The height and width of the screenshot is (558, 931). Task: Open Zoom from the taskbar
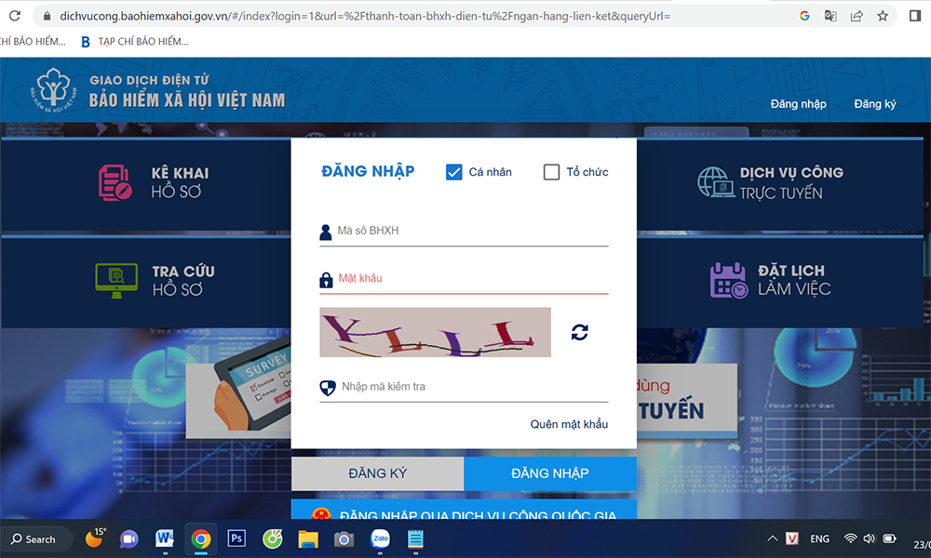pyautogui.click(x=128, y=539)
